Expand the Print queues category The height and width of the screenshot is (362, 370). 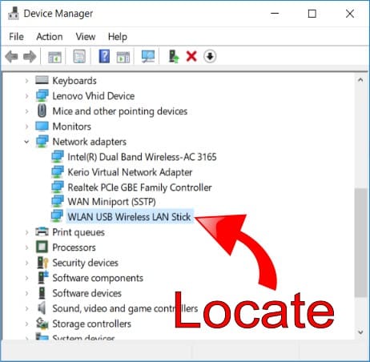pos(26,232)
